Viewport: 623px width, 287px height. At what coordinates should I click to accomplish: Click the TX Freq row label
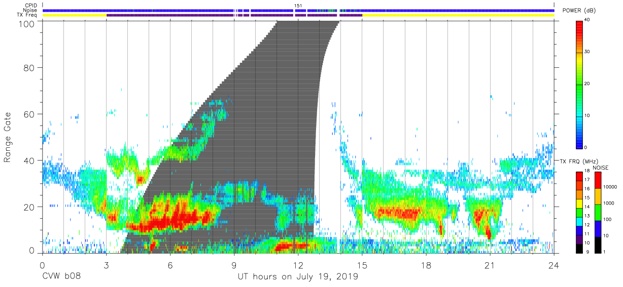27,15
